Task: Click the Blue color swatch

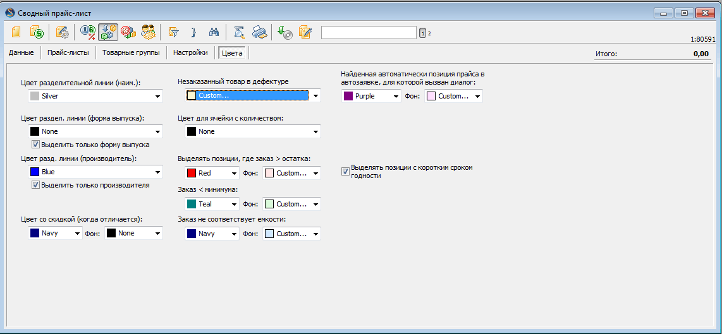Action: 34,172
